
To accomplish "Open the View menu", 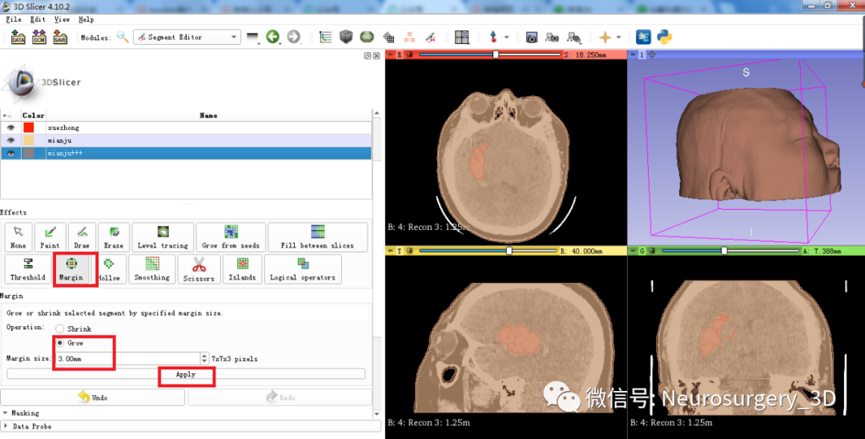I will 62,19.
